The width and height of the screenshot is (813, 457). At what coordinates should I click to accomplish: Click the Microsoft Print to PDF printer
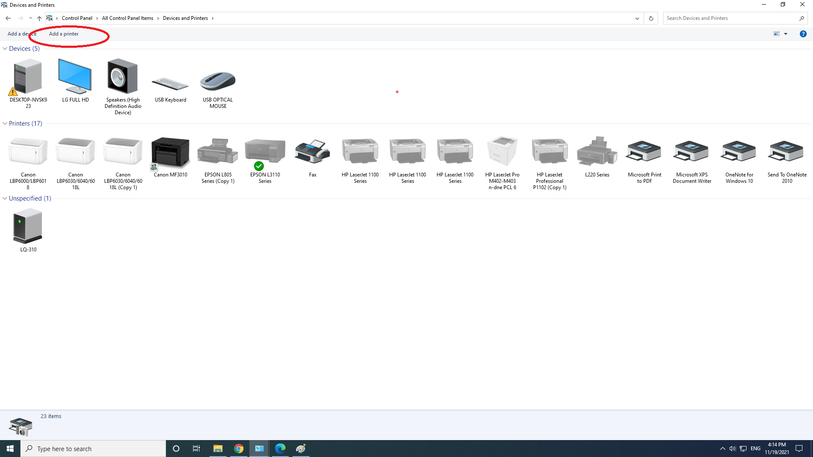(x=644, y=152)
